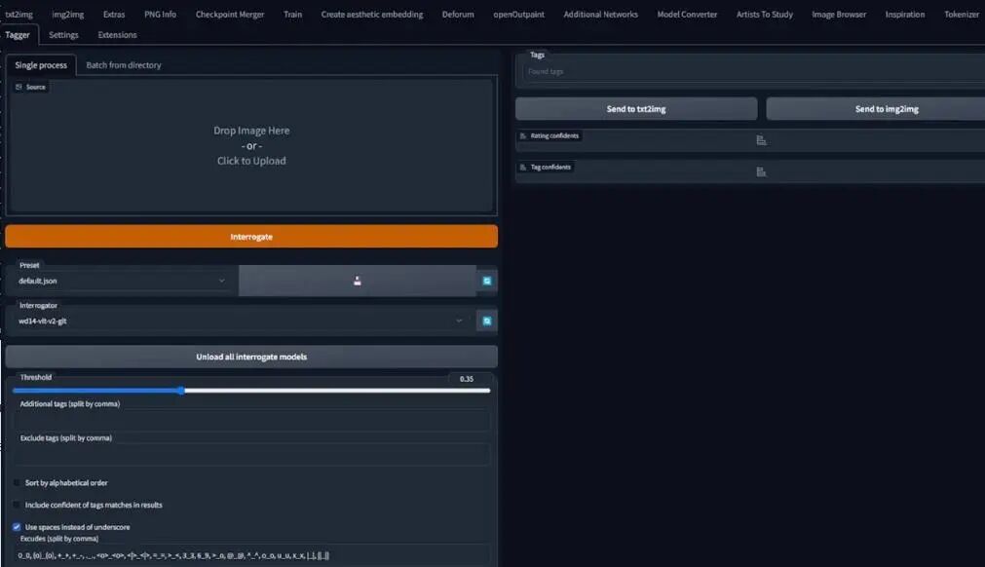
Task: Switch to Model Converter tab
Action: [x=687, y=14]
